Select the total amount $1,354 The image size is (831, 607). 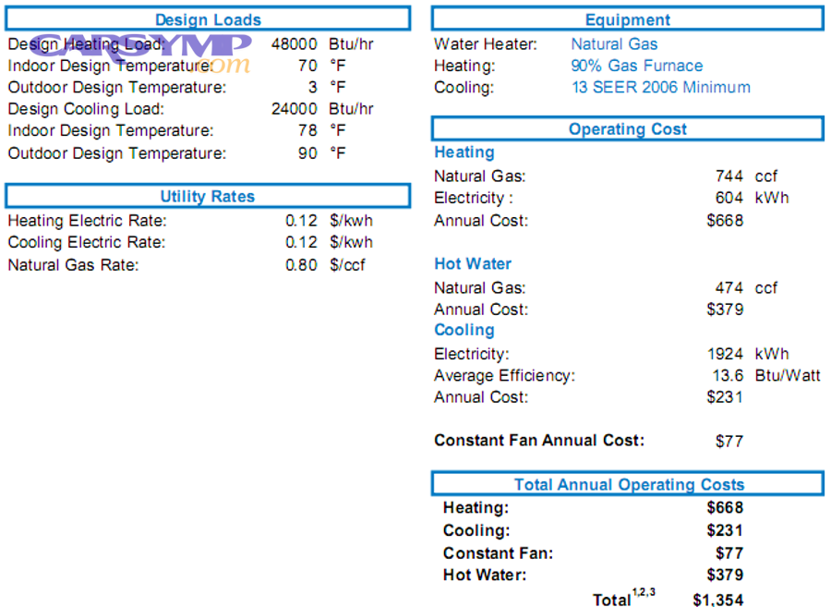click(717, 600)
